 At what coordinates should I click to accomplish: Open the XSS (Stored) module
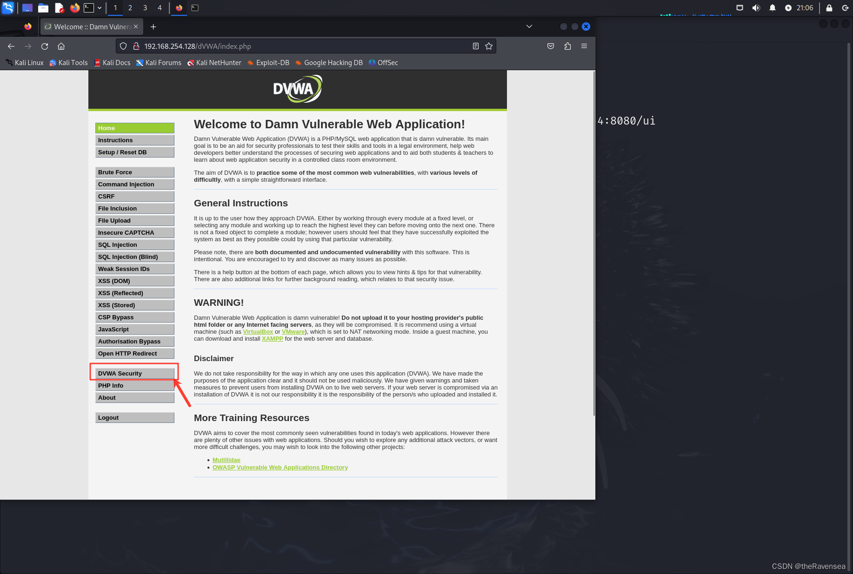pos(135,305)
